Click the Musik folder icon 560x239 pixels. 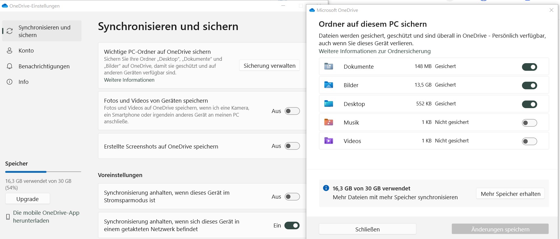(x=329, y=122)
